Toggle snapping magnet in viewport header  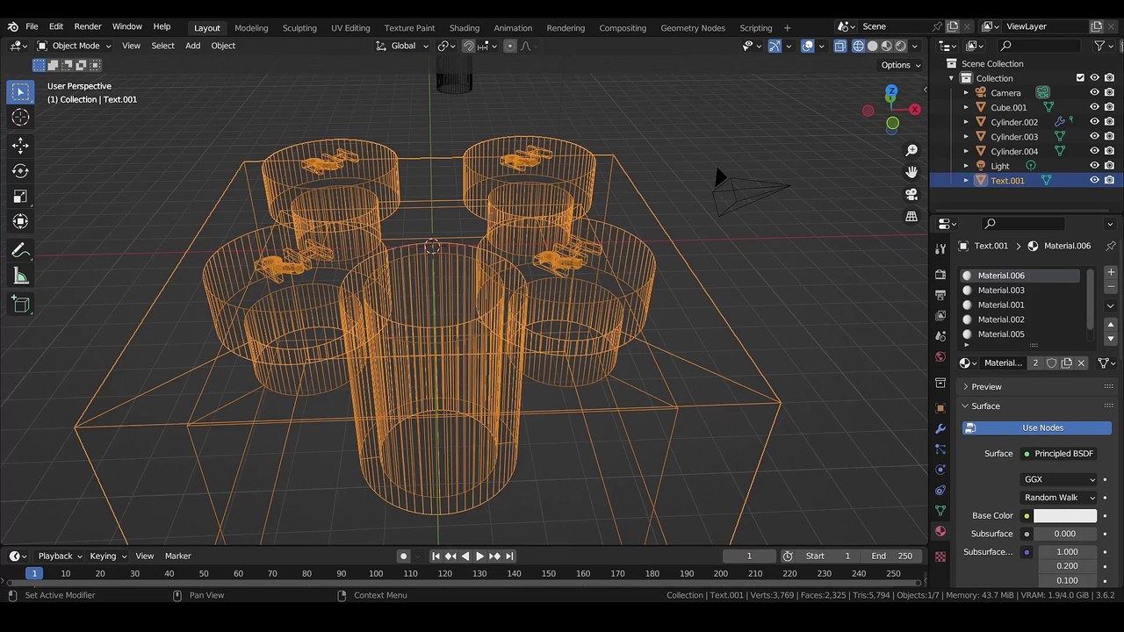point(469,46)
